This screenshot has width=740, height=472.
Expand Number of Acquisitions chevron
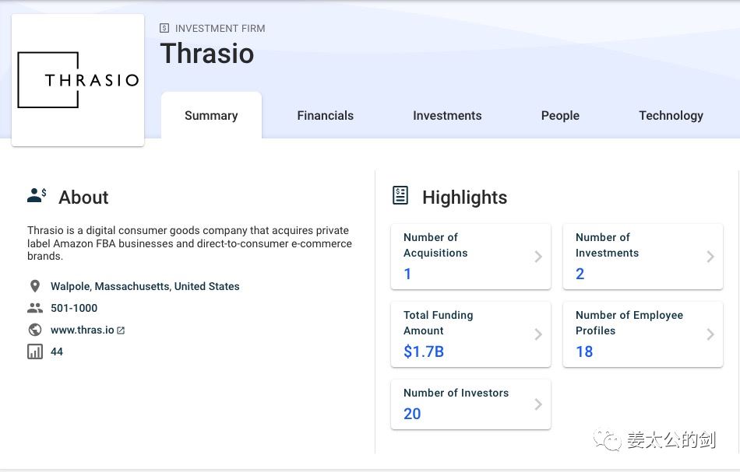click(538, 257)
